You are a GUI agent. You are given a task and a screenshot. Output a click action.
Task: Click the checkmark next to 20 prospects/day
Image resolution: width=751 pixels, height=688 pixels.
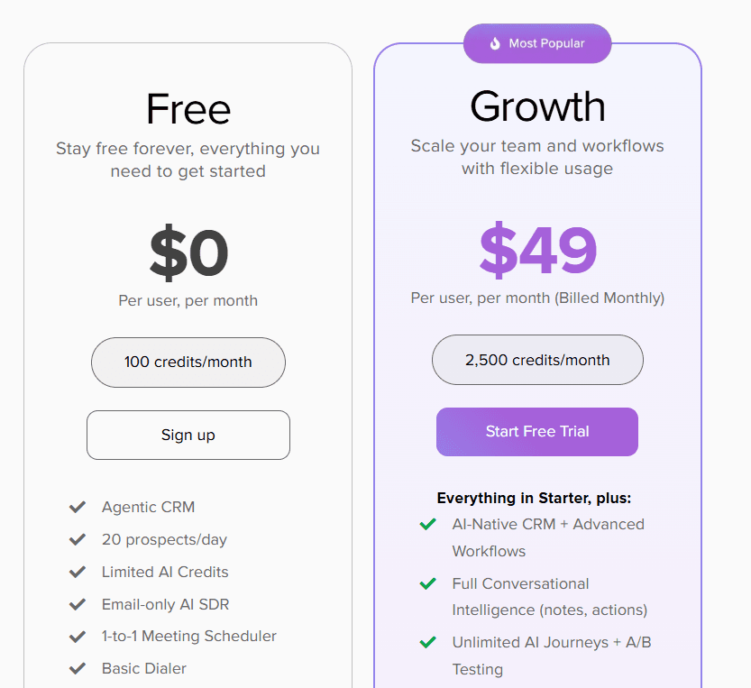click(78, 539)
